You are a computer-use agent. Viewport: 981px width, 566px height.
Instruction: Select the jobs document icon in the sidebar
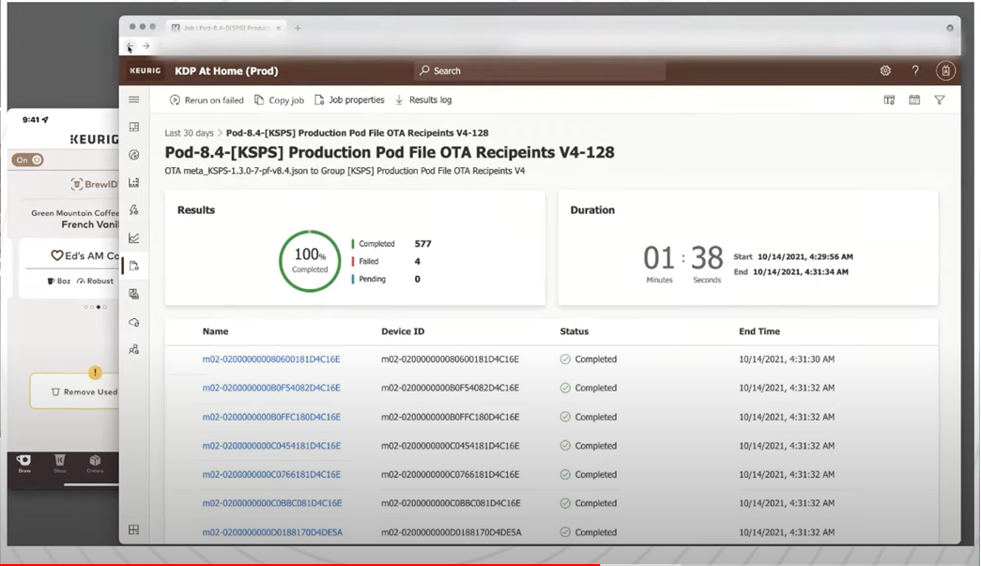134,266
